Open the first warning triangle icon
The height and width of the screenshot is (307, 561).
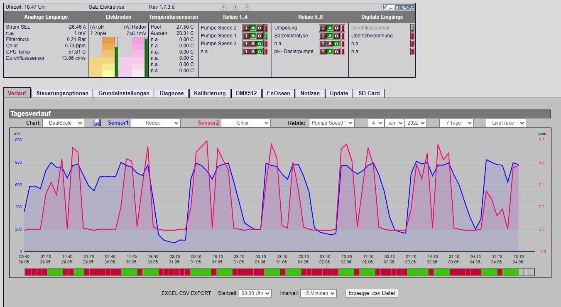click(224, 7)
